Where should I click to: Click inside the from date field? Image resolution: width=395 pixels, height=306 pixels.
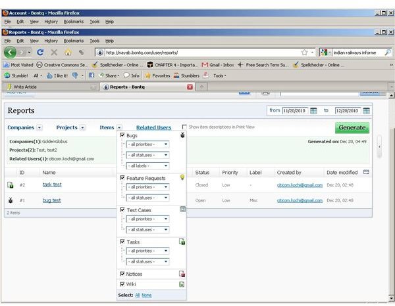coord(295,110)
